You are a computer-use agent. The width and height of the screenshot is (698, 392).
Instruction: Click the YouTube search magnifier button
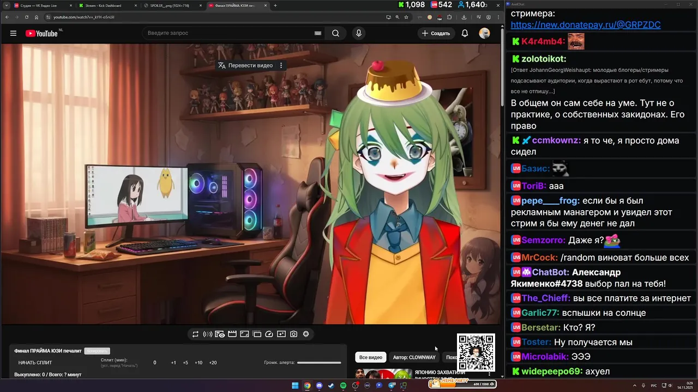[335, 33]
